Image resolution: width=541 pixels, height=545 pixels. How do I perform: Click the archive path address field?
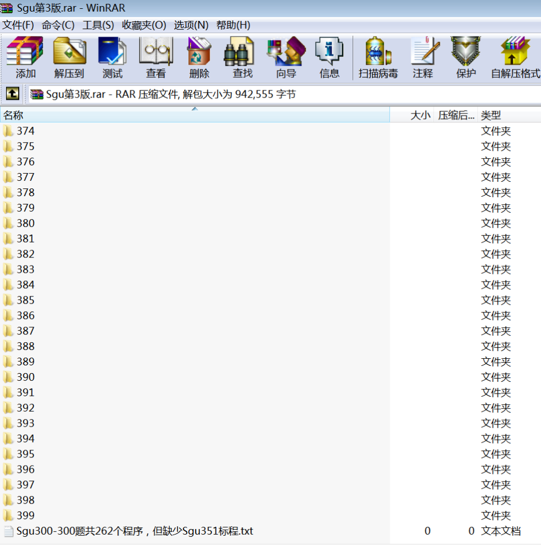284,94
